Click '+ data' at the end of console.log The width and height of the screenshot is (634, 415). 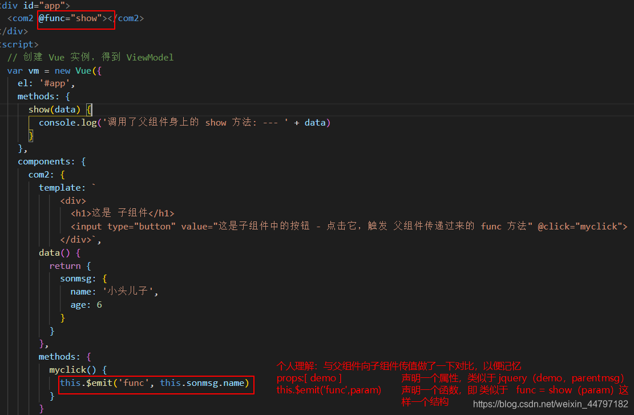(310, 123)
